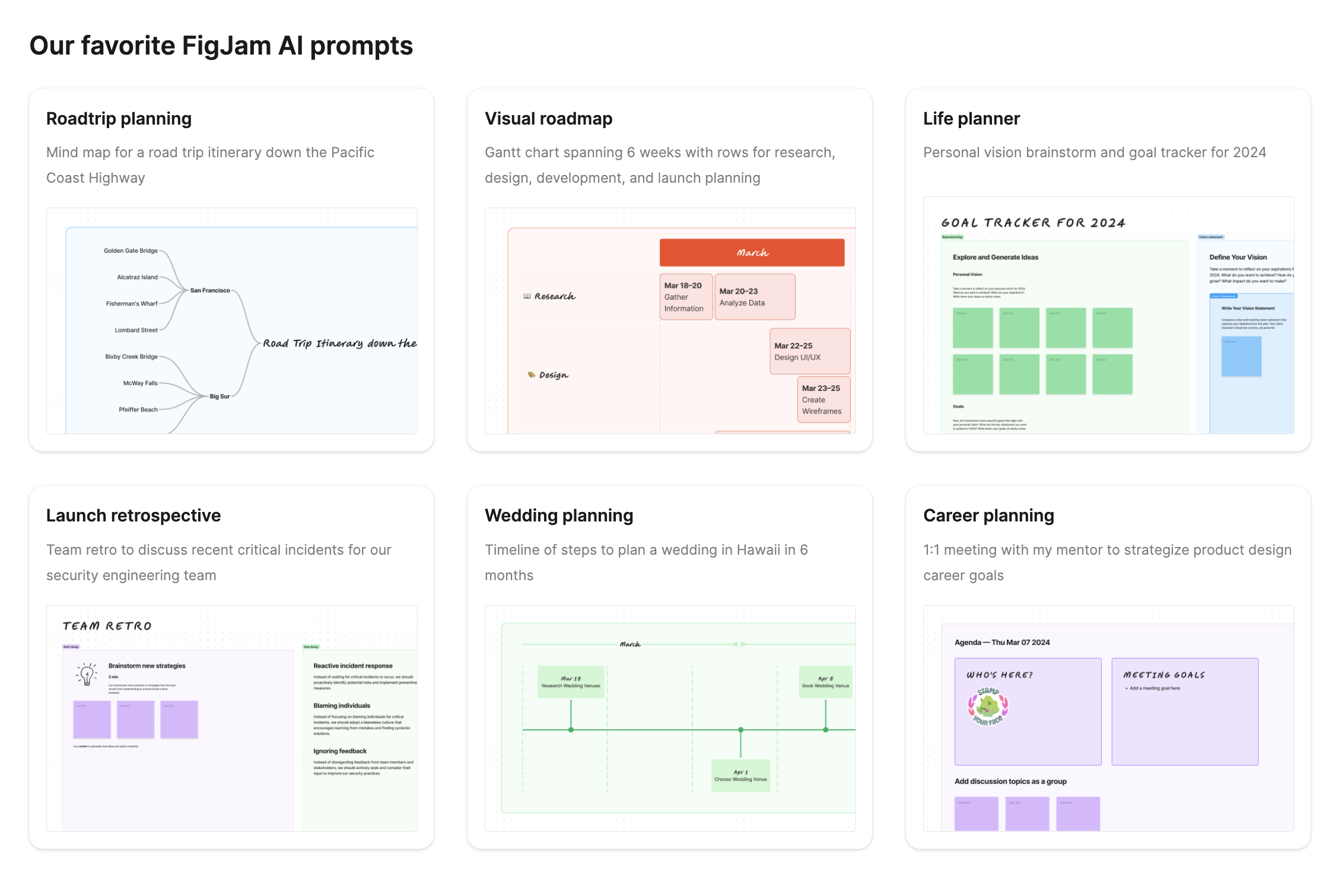Image resolution: width=1342 pixels, height=878 pixels.
Task: Click the orange March header bar
Action: tap(752, 253)
